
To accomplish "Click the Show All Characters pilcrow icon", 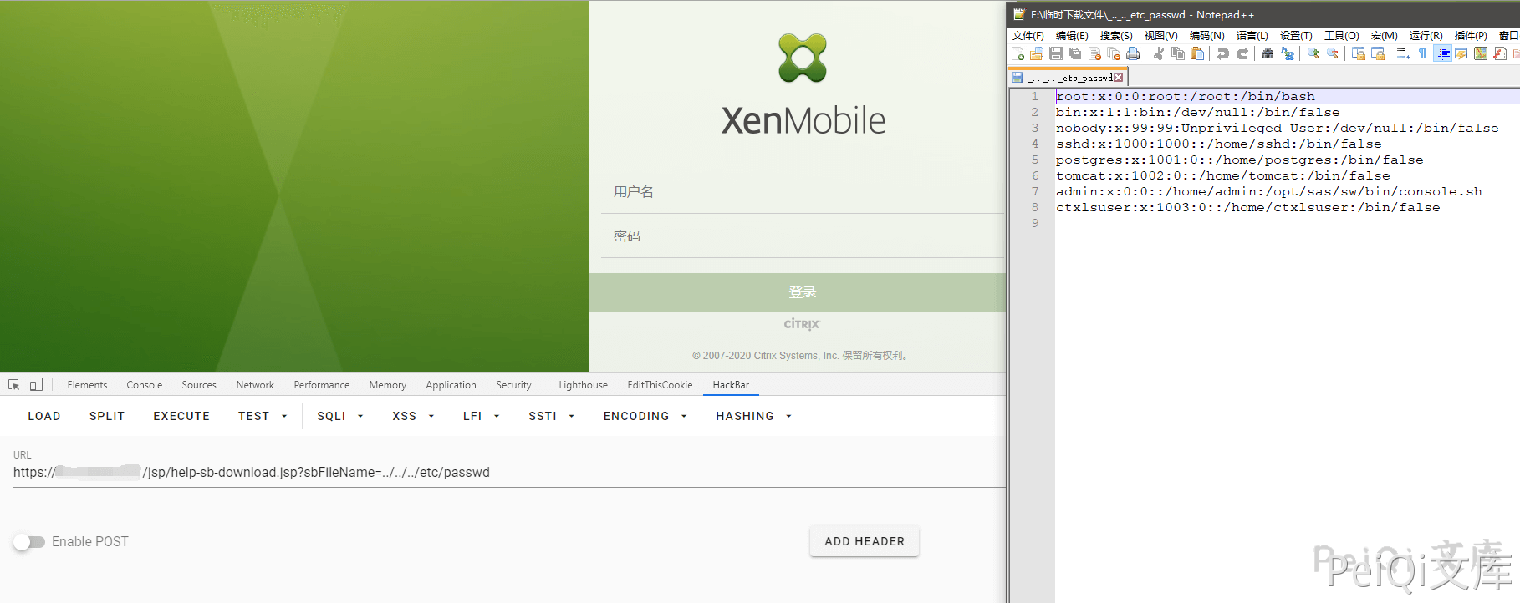I will (1422, 54).
